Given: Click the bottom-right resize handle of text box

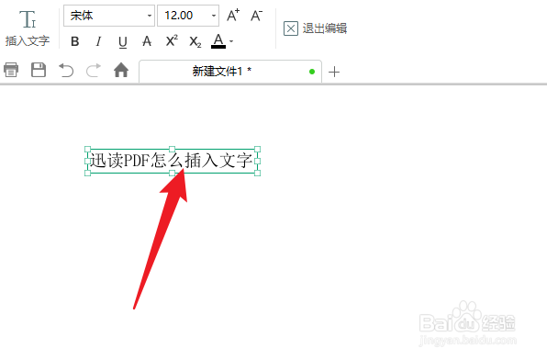Looking at the screenshot, I should (x=258, y=173).
